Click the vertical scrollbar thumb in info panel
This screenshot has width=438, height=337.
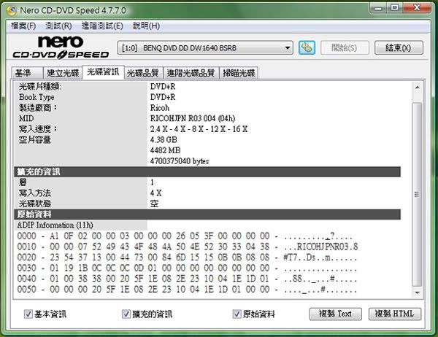(x=417, y=194)
